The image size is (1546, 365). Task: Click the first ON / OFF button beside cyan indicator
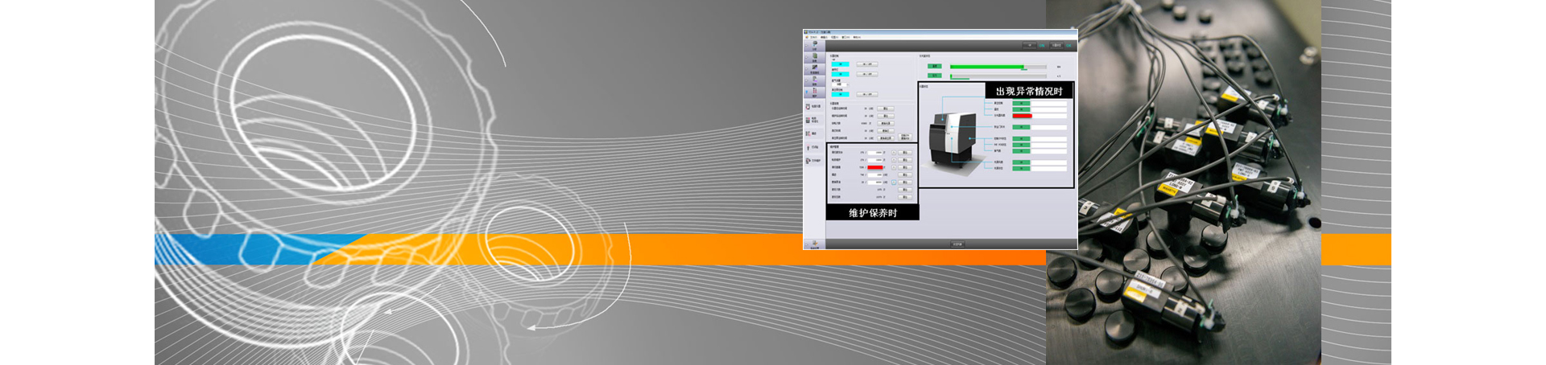(x=867, y=64)
